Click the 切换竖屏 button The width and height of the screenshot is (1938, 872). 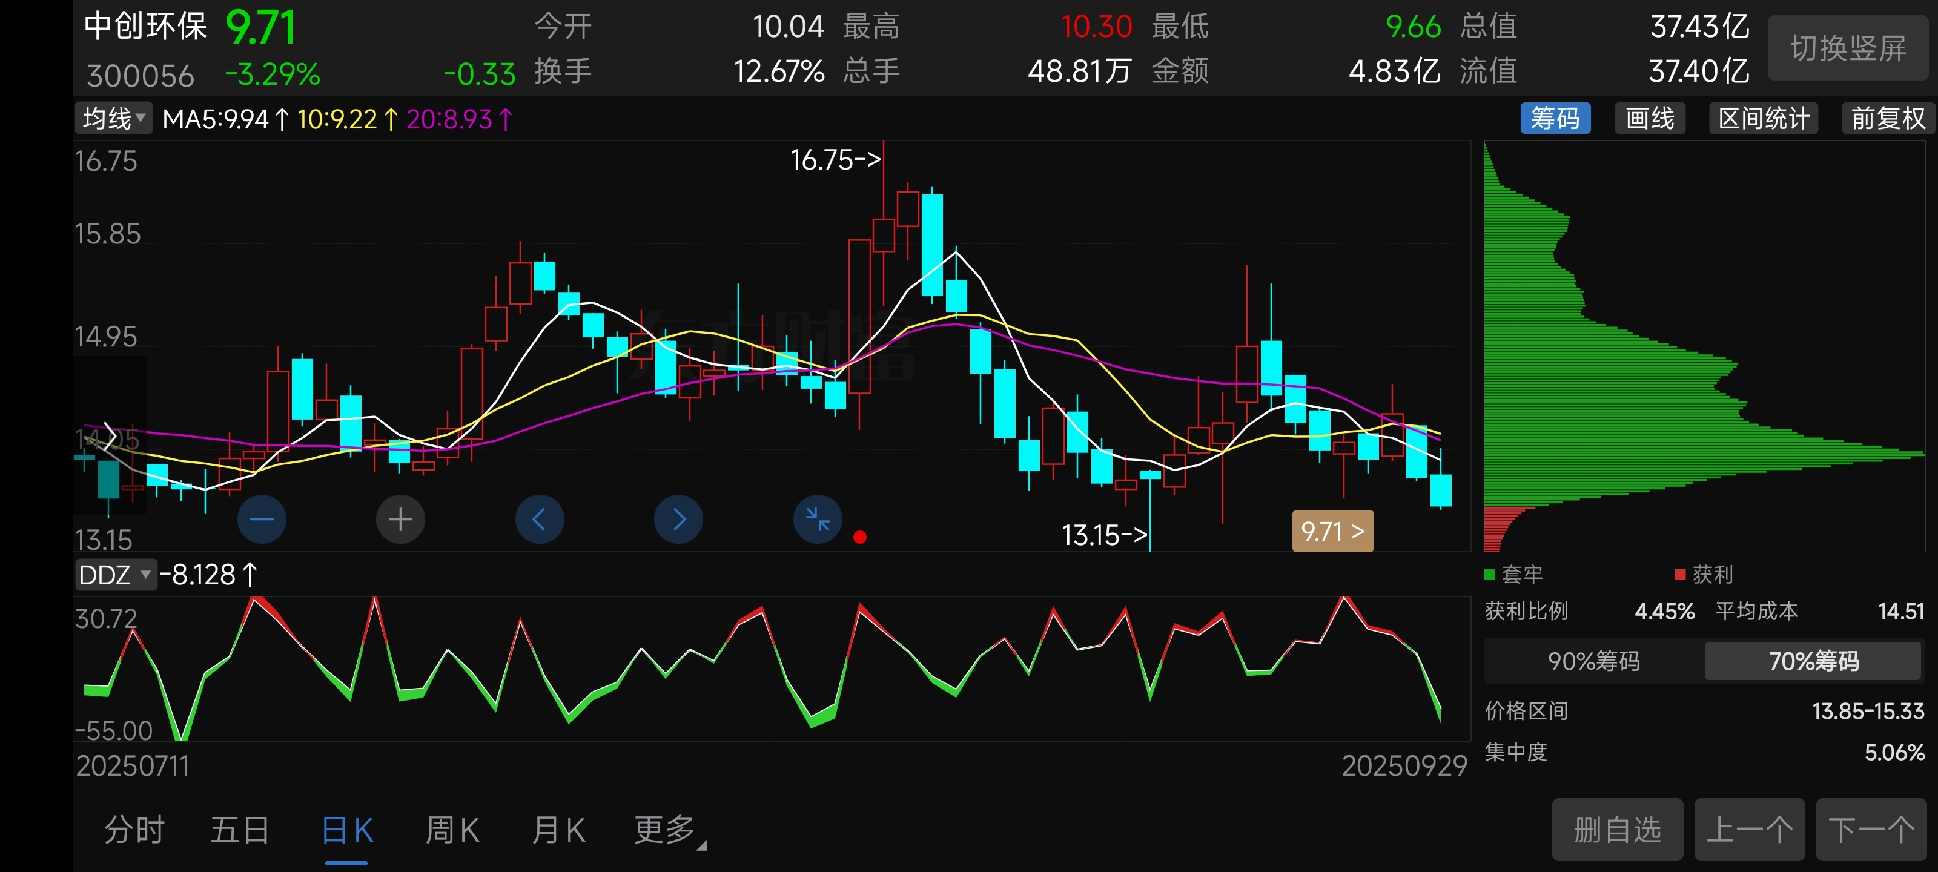pyautogui.click(x=1847, y=48)
